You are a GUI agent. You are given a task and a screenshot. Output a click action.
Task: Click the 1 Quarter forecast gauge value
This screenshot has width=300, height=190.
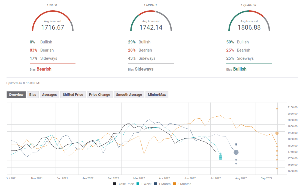coord(249,27)
